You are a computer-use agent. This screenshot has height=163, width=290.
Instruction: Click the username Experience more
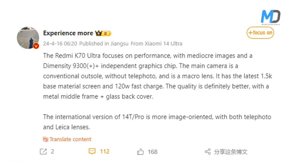[x=68, y=33]
